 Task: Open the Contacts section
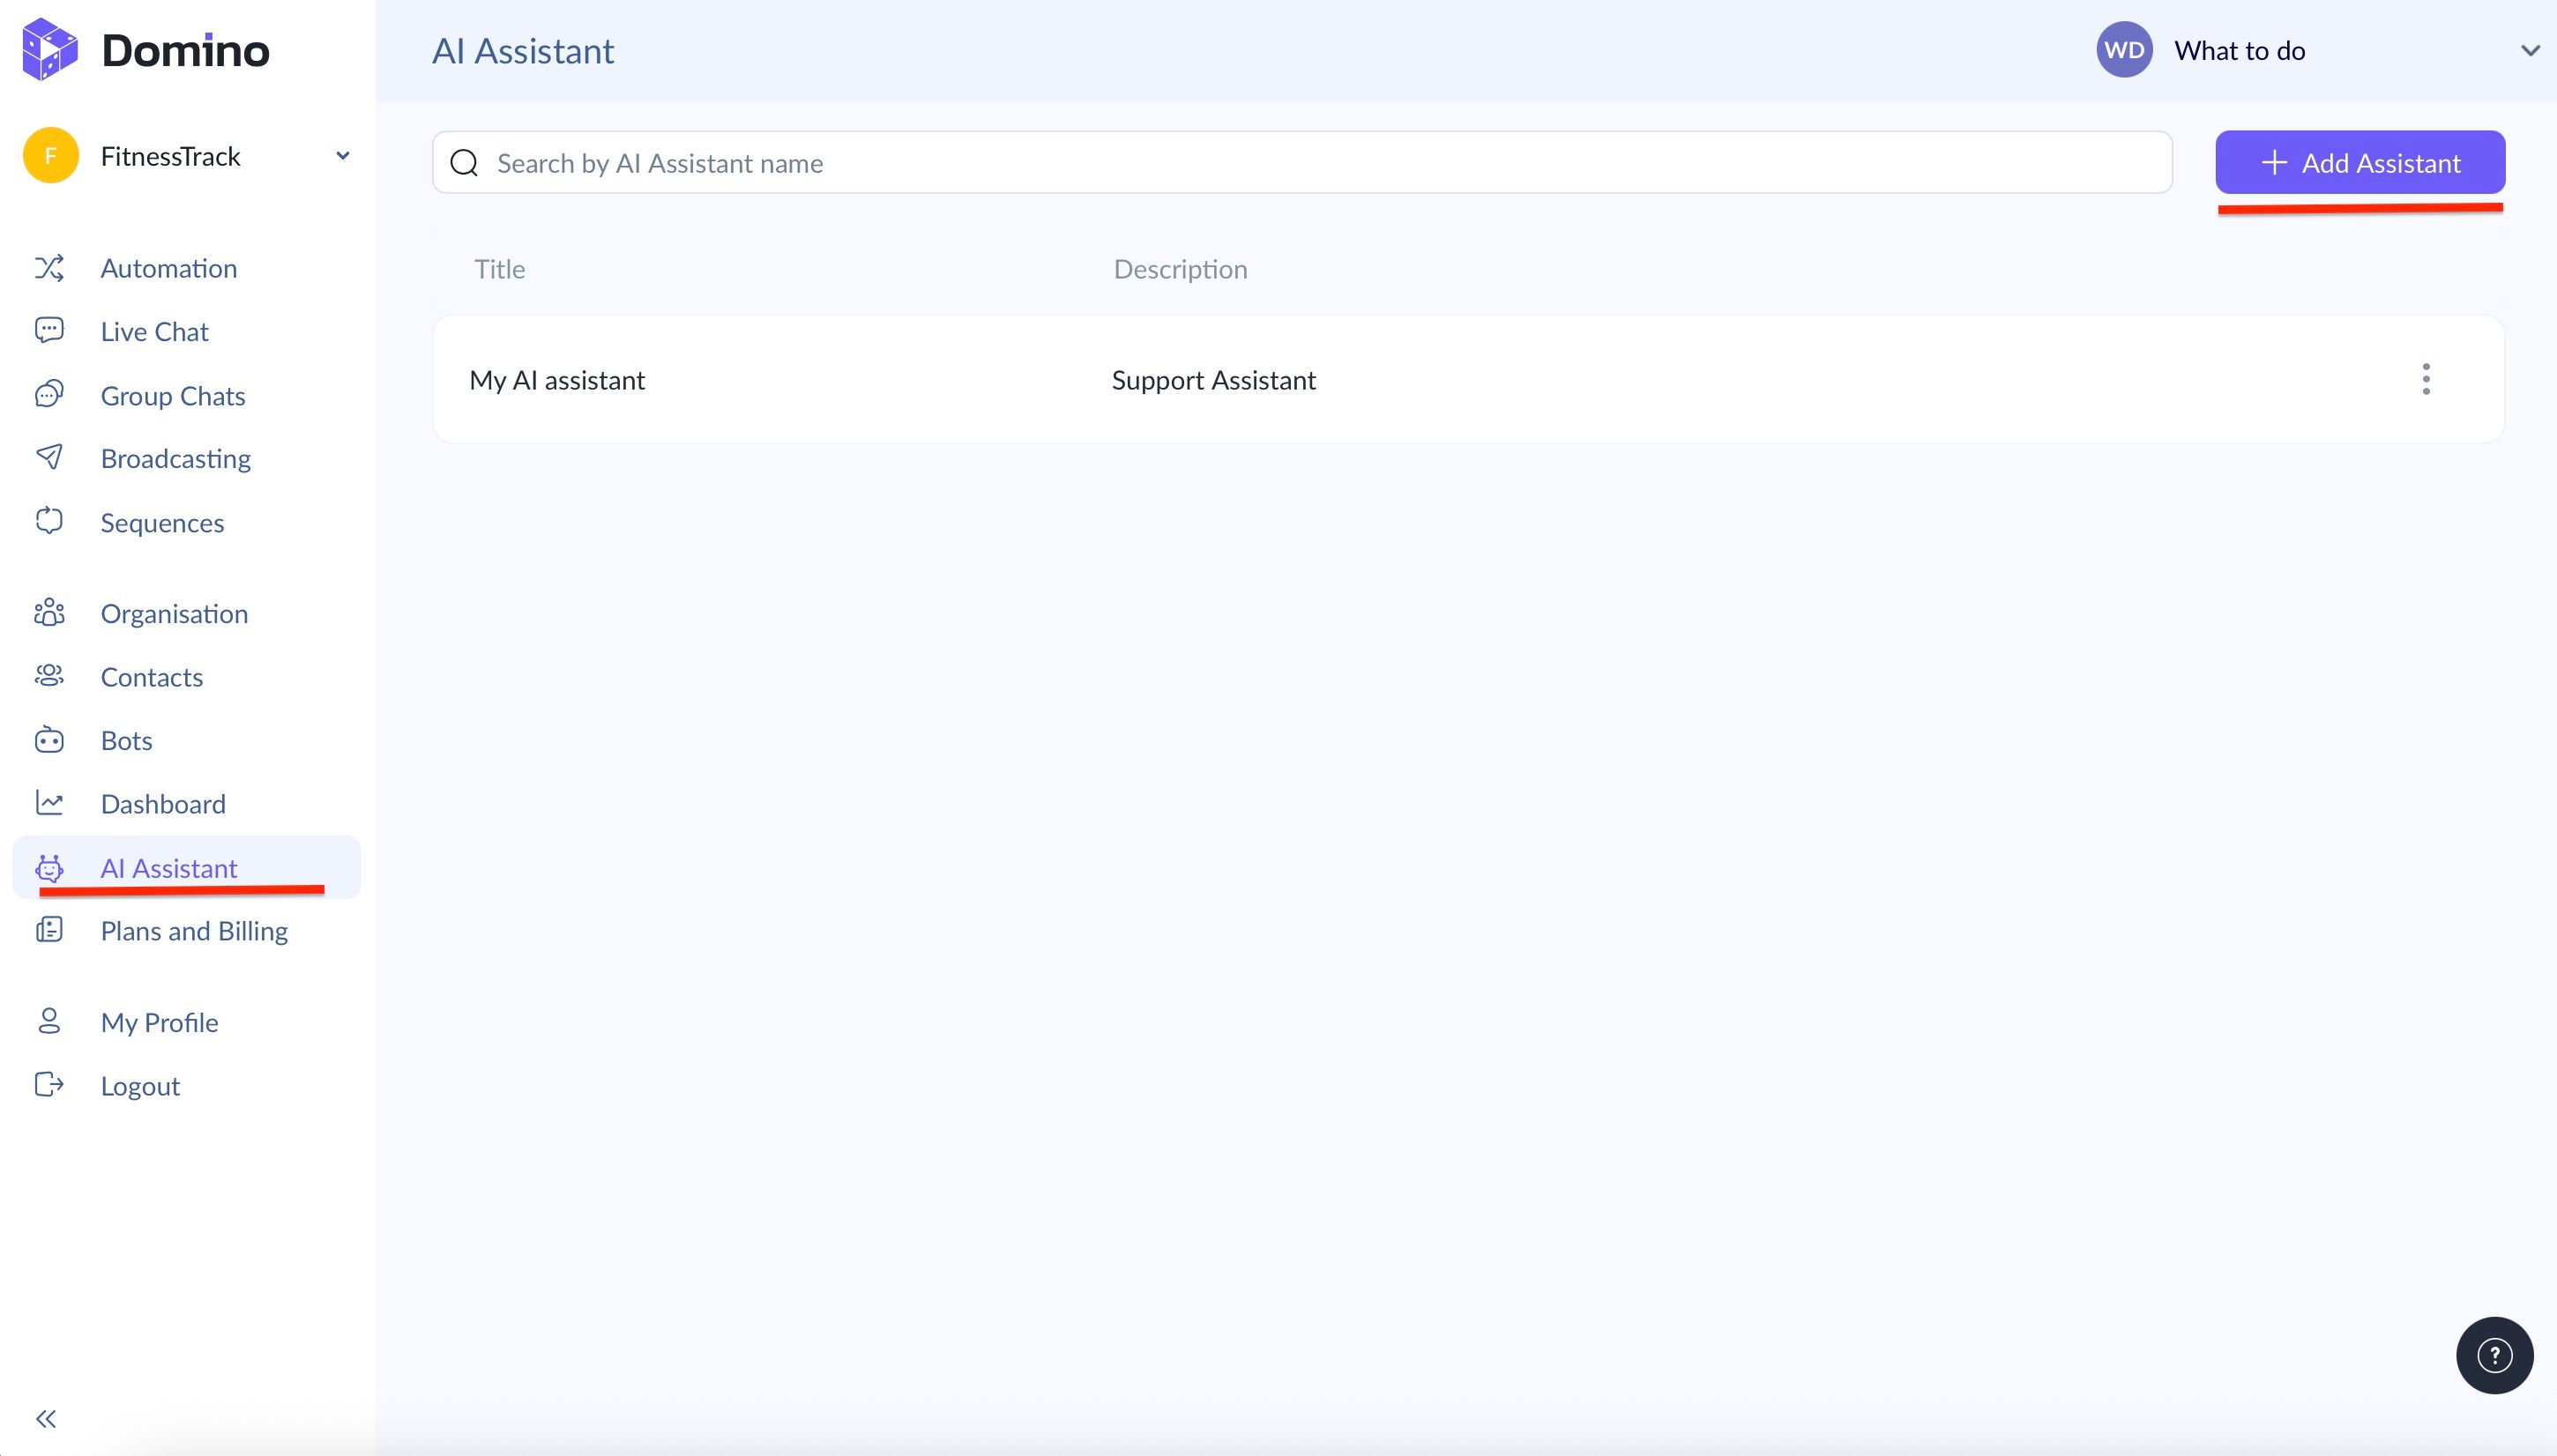(x=151, y=677)
